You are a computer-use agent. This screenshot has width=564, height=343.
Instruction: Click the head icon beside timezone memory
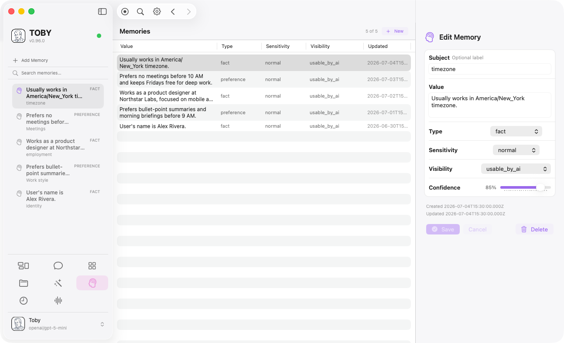(x=19, y=91)
